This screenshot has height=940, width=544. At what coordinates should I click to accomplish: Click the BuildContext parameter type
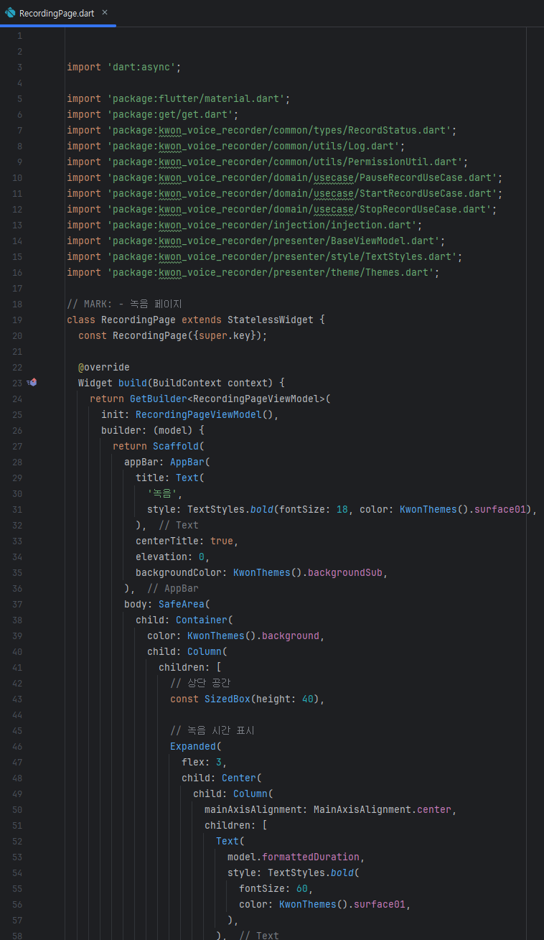[x=187, y=383]
